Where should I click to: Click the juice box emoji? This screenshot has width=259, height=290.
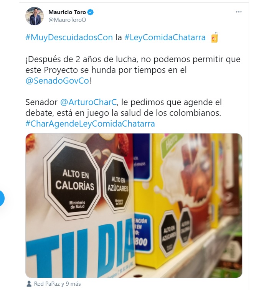point(214,38)
